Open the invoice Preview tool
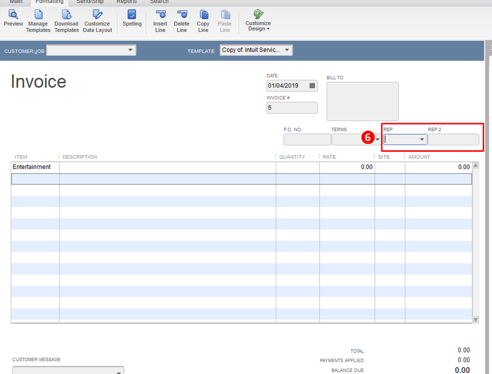492x374 pixels. tap(13, 18)
